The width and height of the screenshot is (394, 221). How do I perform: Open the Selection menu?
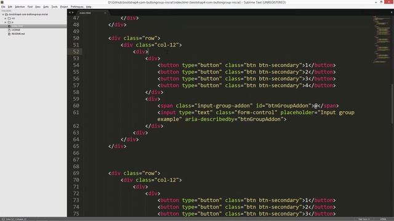pos(20,7)
